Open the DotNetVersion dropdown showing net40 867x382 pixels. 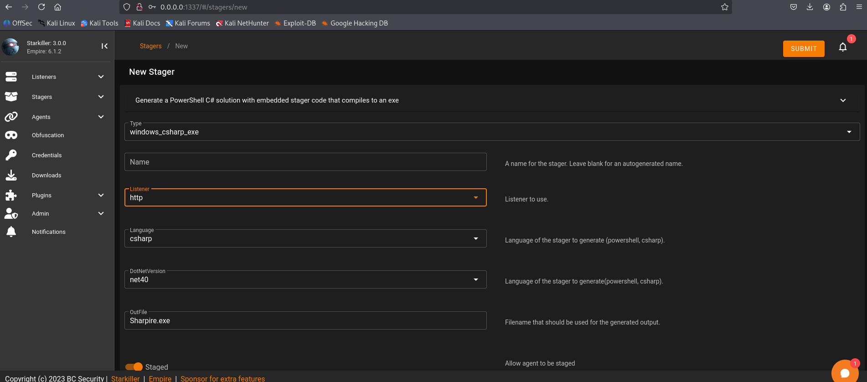point(305,279)
